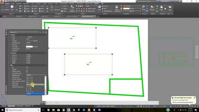Click Select Objects icon in Properties palette
Viewport: 199px width, 112px height.
43,32
